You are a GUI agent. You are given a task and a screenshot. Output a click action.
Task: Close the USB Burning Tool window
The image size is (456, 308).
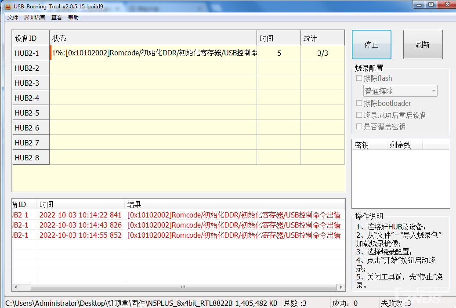tap(447, 5)
